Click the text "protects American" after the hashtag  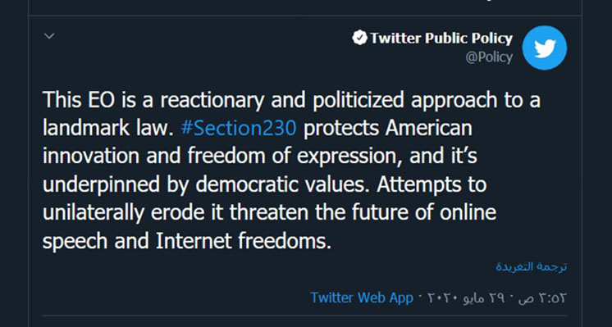[388, 128]
